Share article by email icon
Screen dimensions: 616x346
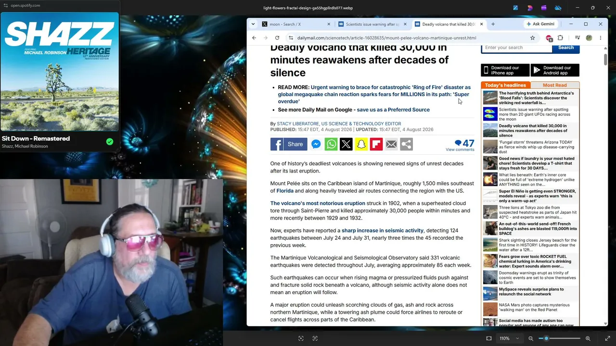(x=391, y=144)
